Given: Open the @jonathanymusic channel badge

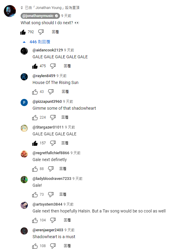Looking at the screenshot, I should pyautogui.click(x=40, y=16).
